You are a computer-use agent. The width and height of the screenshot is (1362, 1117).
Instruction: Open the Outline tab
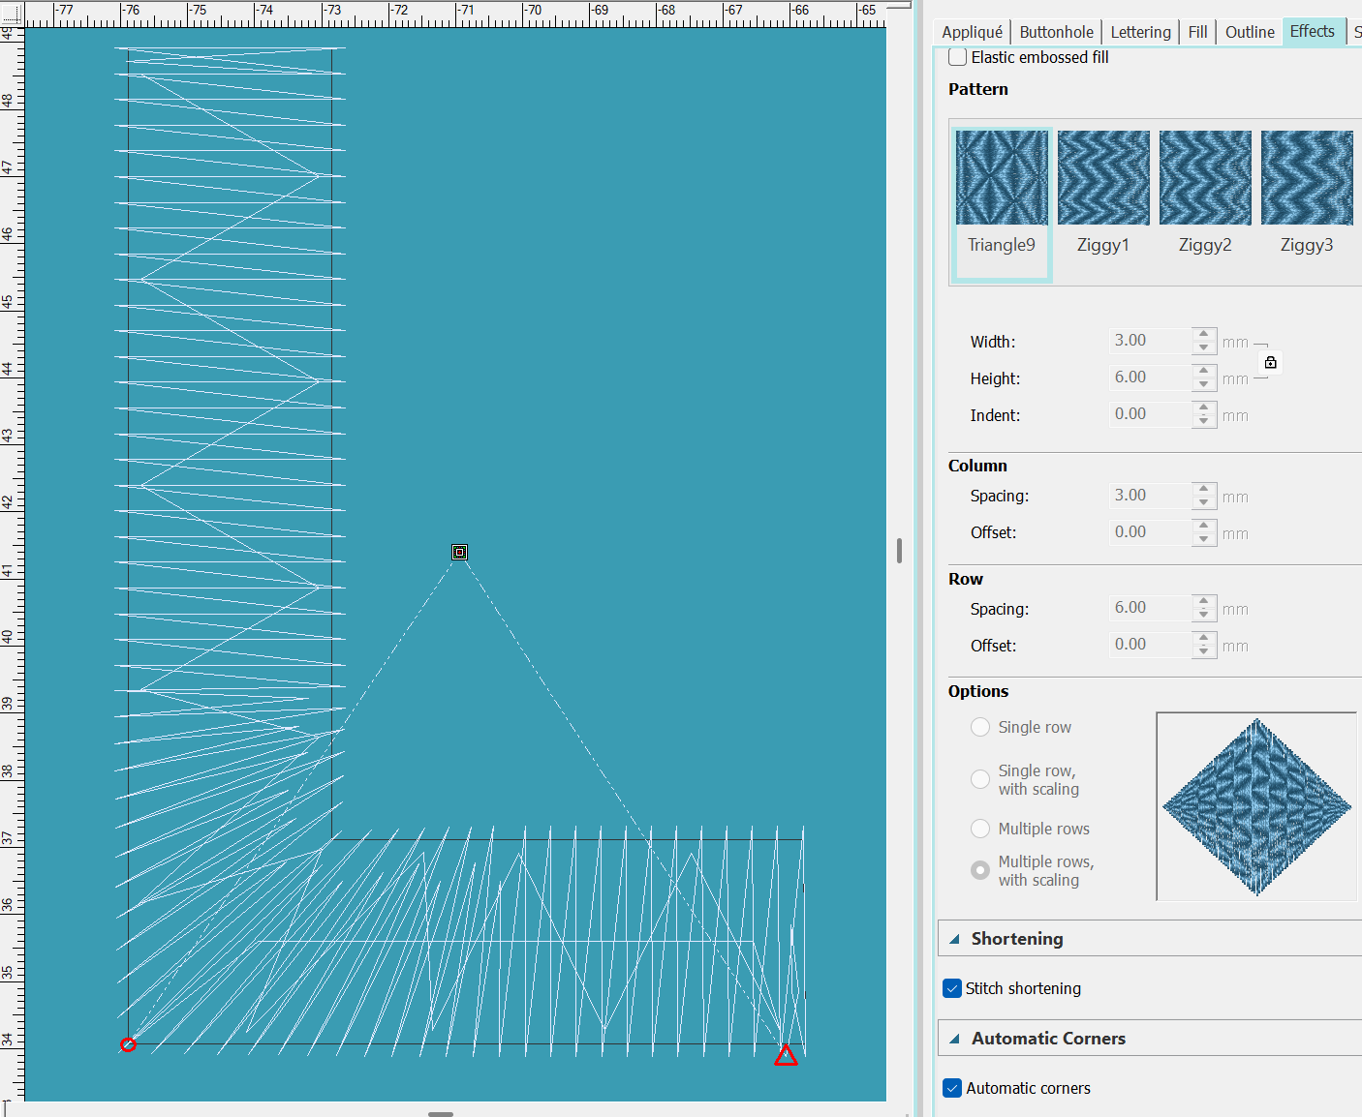pos(1250,32)
